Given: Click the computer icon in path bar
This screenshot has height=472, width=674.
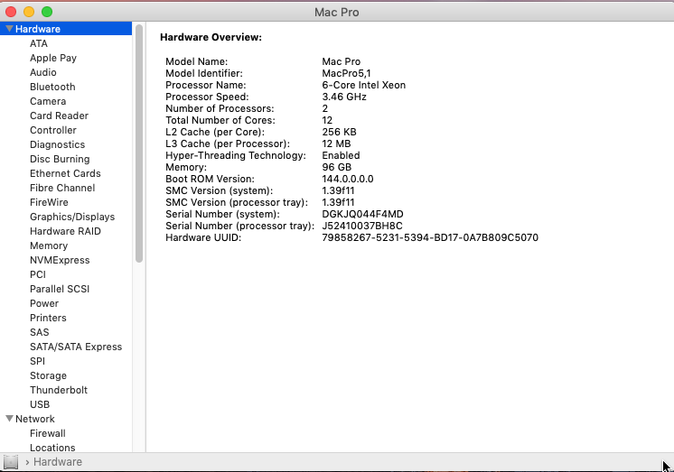Looking at the screenshot, I should [11, 462].
